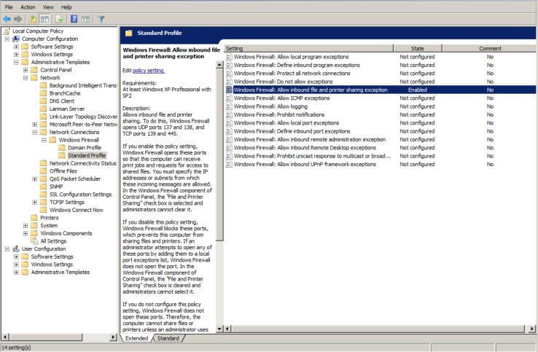Open the Action menu
Screen dimensions: 538x352
[x=28, y=7]
